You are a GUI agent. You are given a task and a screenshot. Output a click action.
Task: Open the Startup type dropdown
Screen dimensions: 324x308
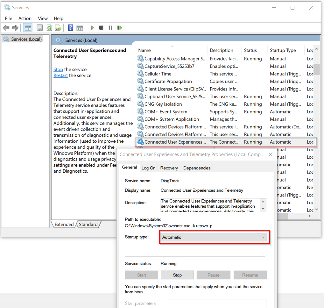coord(213,237)
